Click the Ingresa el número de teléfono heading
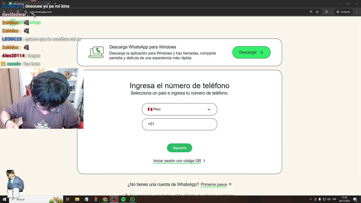 [x=179, y=86]
